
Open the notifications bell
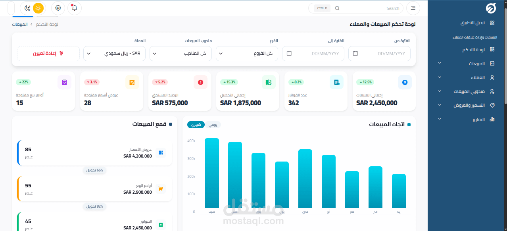(74, 8)
